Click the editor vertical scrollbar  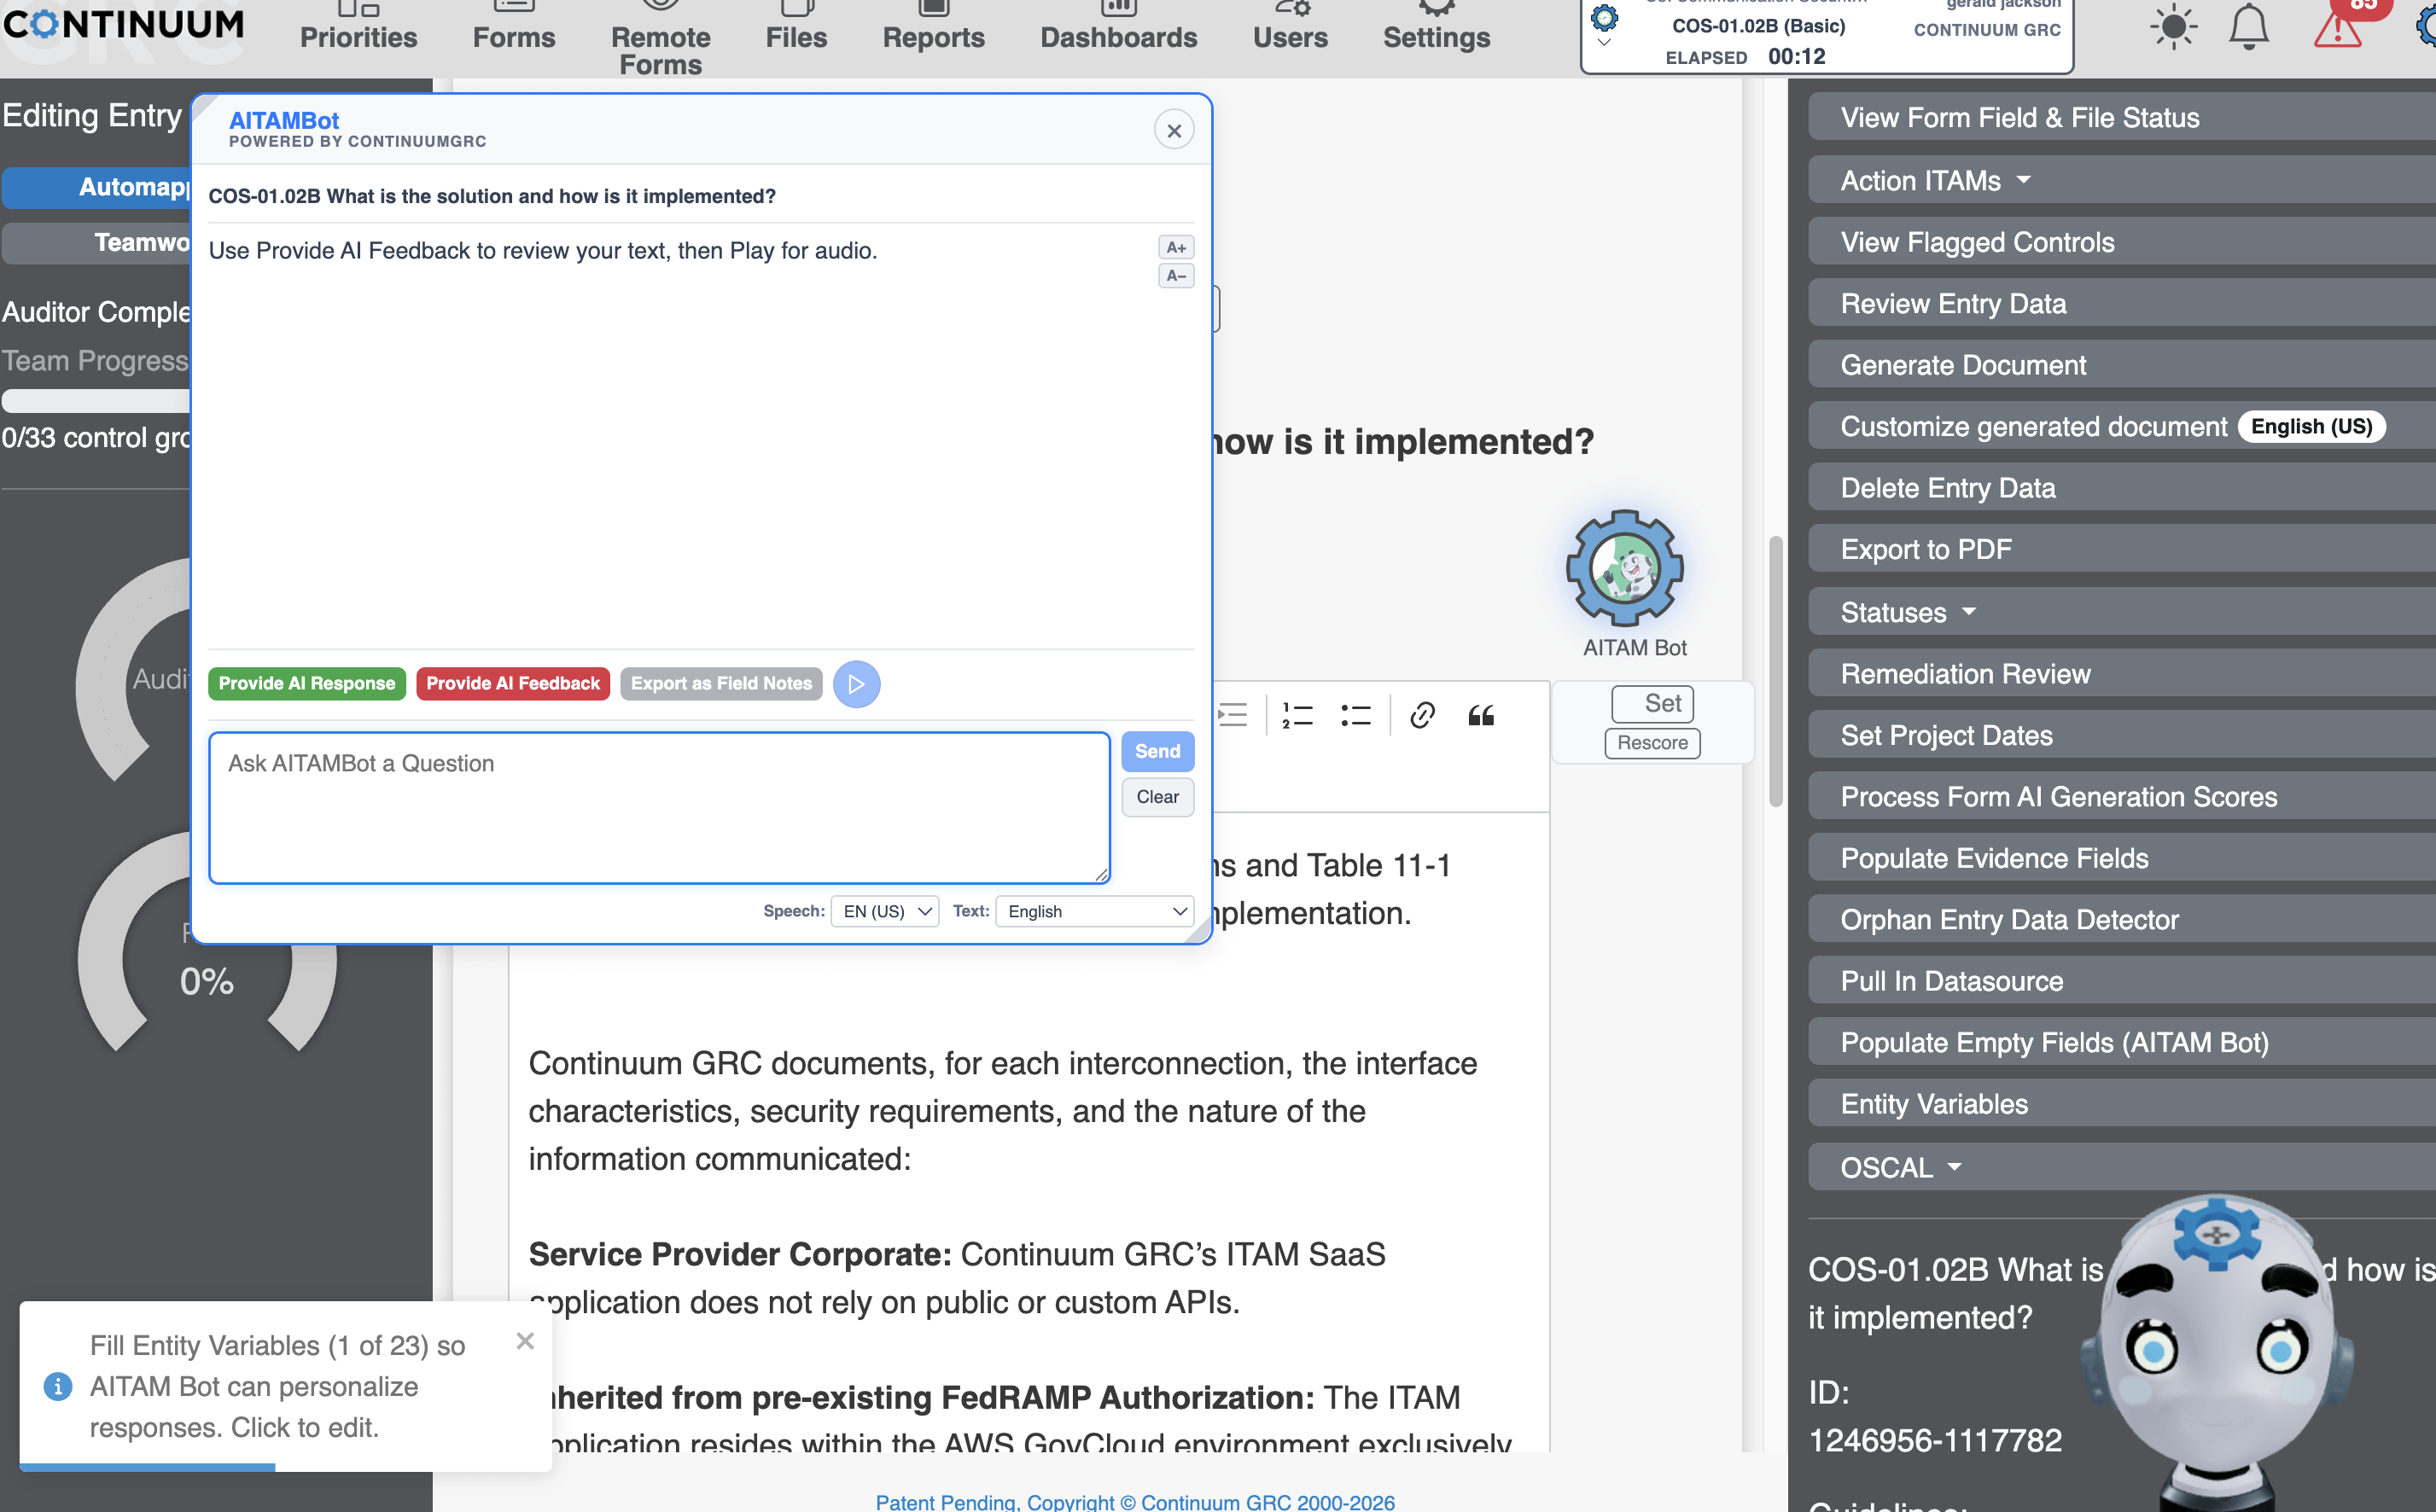(1775, 671)
